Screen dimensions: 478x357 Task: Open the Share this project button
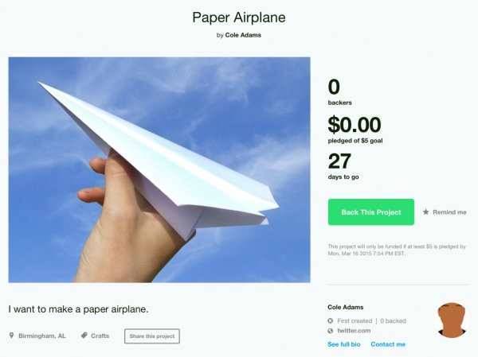(x=152, y=336)
